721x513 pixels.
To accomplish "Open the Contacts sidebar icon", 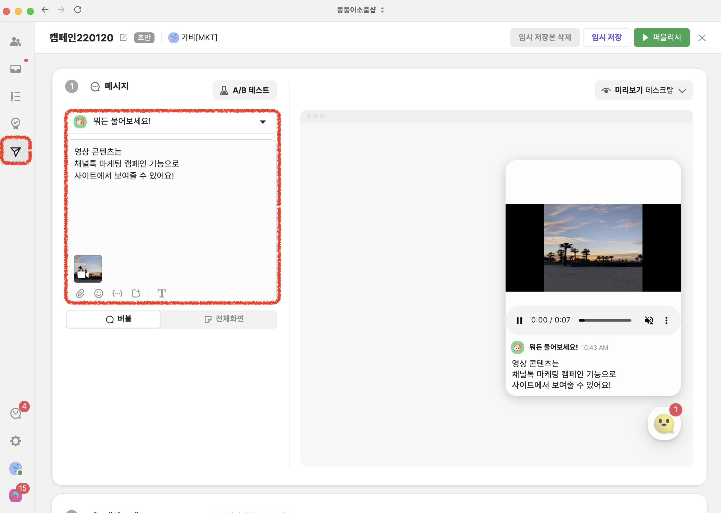I will [x=16, y=41].
